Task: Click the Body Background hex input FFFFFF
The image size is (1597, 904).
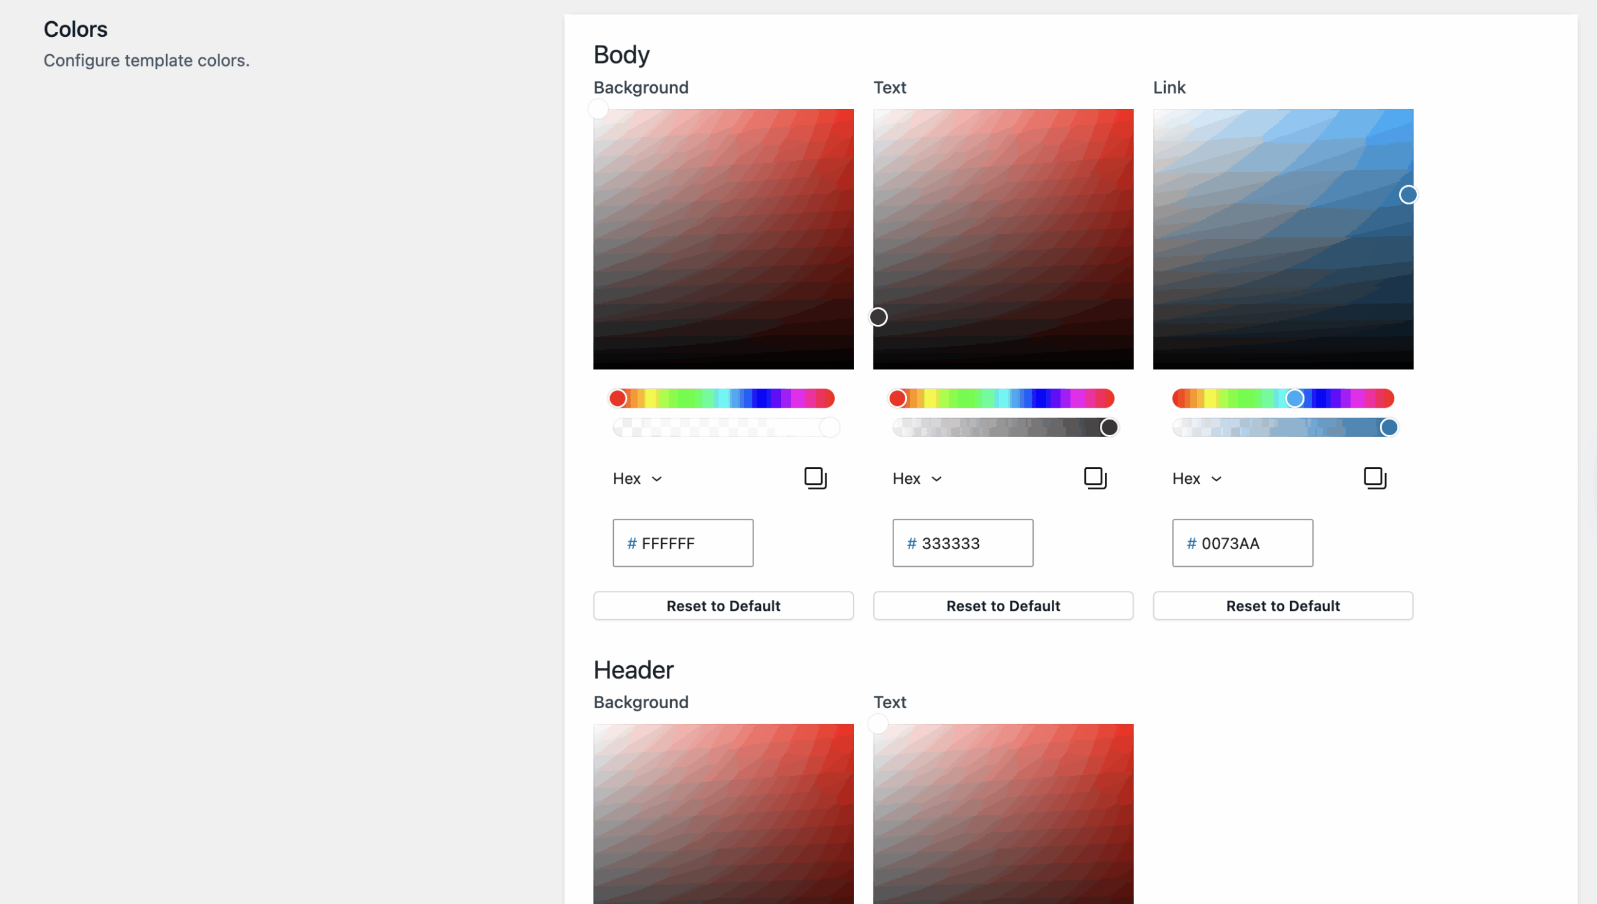Action: 682,544
